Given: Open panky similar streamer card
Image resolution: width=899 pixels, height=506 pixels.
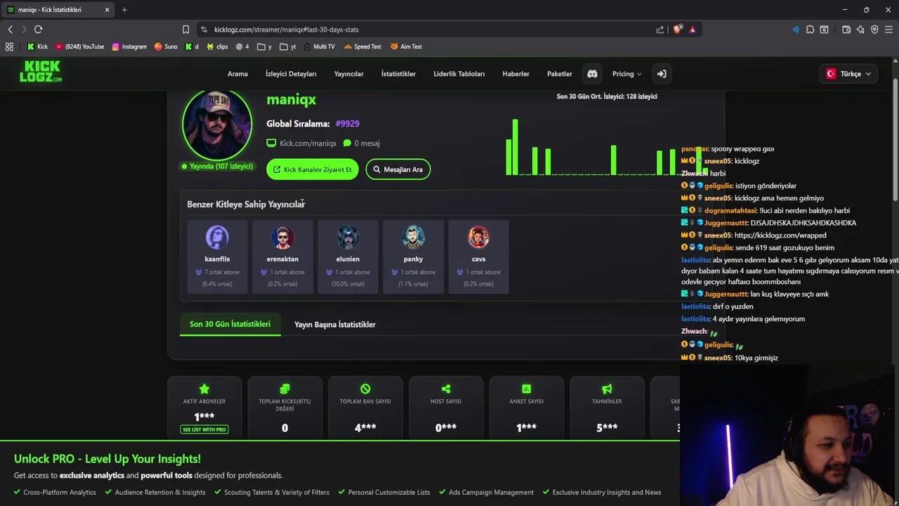Looking at the screenshot, I should (413, 256).
